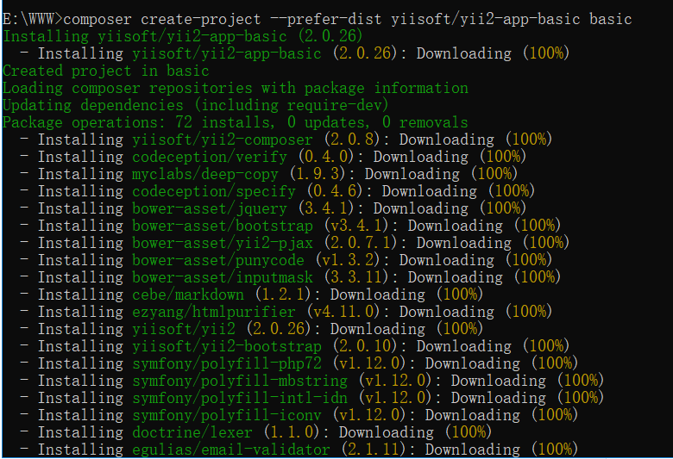The image size is (673, 459).
Task: Click version (v4.11.0) of htmlpurifier
Action: [343, 312]
